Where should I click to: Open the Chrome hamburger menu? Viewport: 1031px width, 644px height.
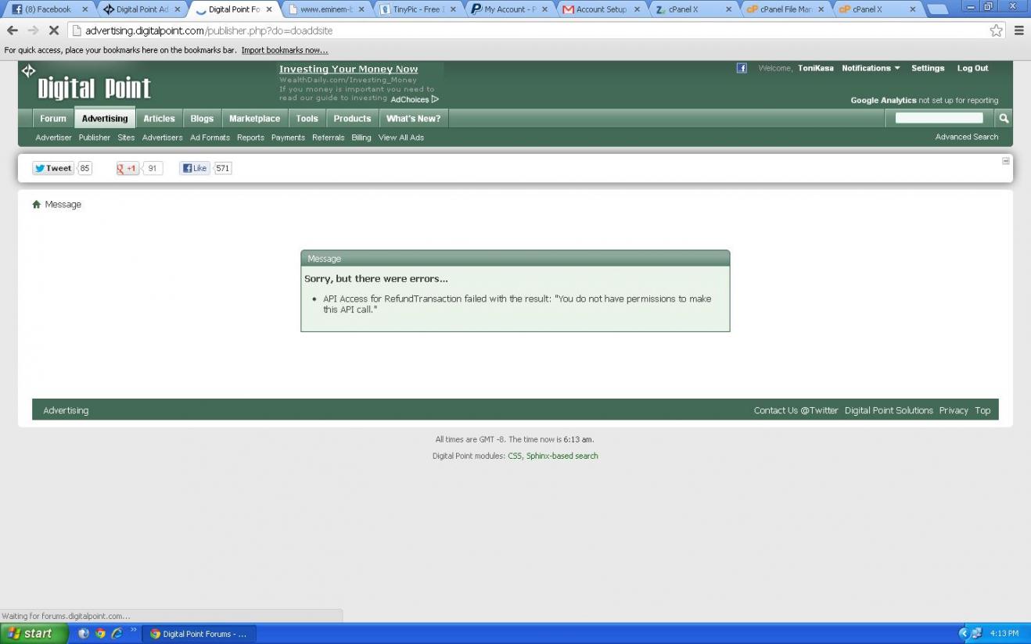click(1018, 30)
